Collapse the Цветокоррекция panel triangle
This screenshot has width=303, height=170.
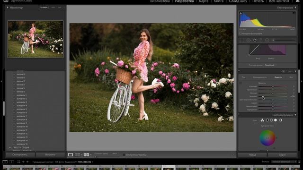pos(295,115)
